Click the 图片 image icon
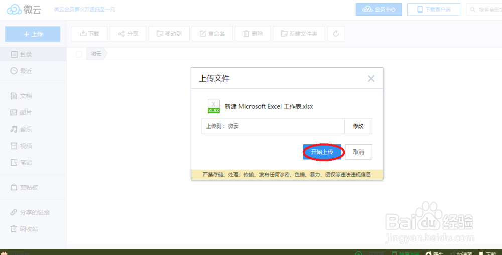 pyautogui.click(x=14, y=112)
